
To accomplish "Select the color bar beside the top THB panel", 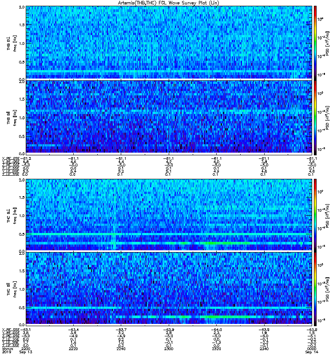I will point(315,43).
